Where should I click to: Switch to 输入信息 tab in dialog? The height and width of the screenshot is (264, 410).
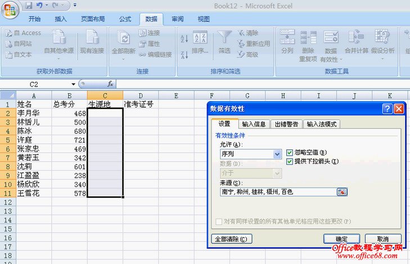tap(254, 124)
